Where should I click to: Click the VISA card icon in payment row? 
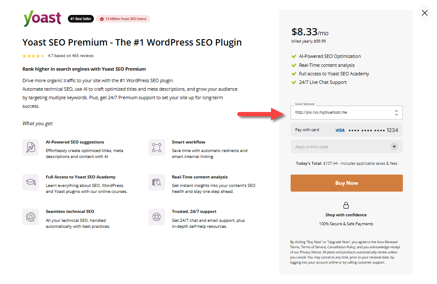point(339,129)
